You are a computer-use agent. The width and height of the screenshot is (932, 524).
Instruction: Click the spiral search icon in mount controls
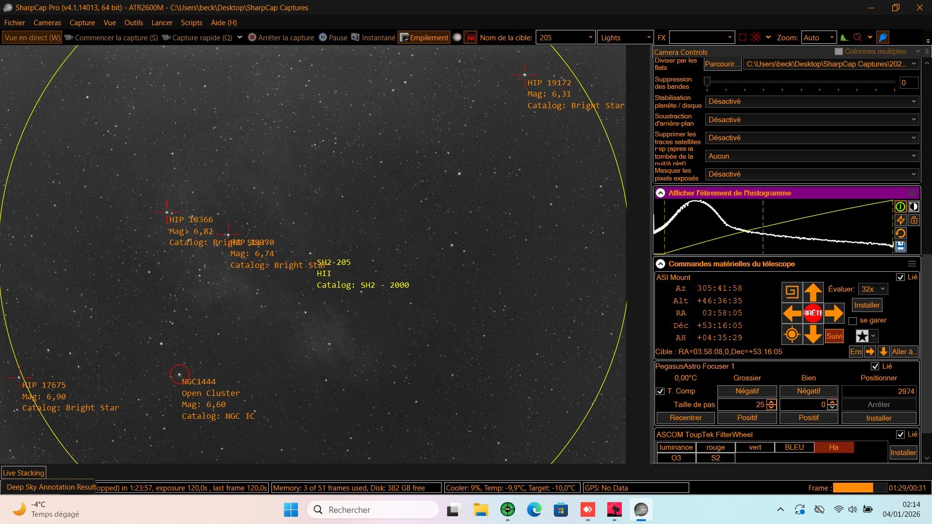[792, 292]
